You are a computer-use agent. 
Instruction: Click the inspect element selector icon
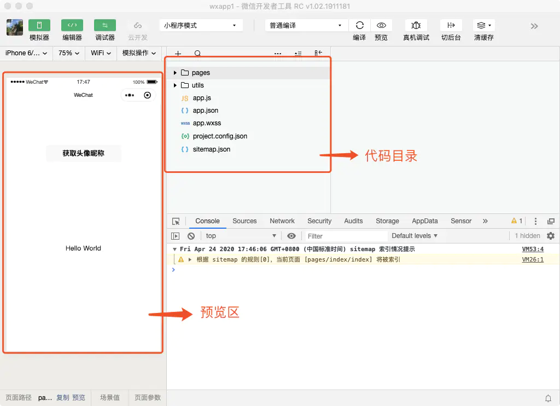[176, 221]
